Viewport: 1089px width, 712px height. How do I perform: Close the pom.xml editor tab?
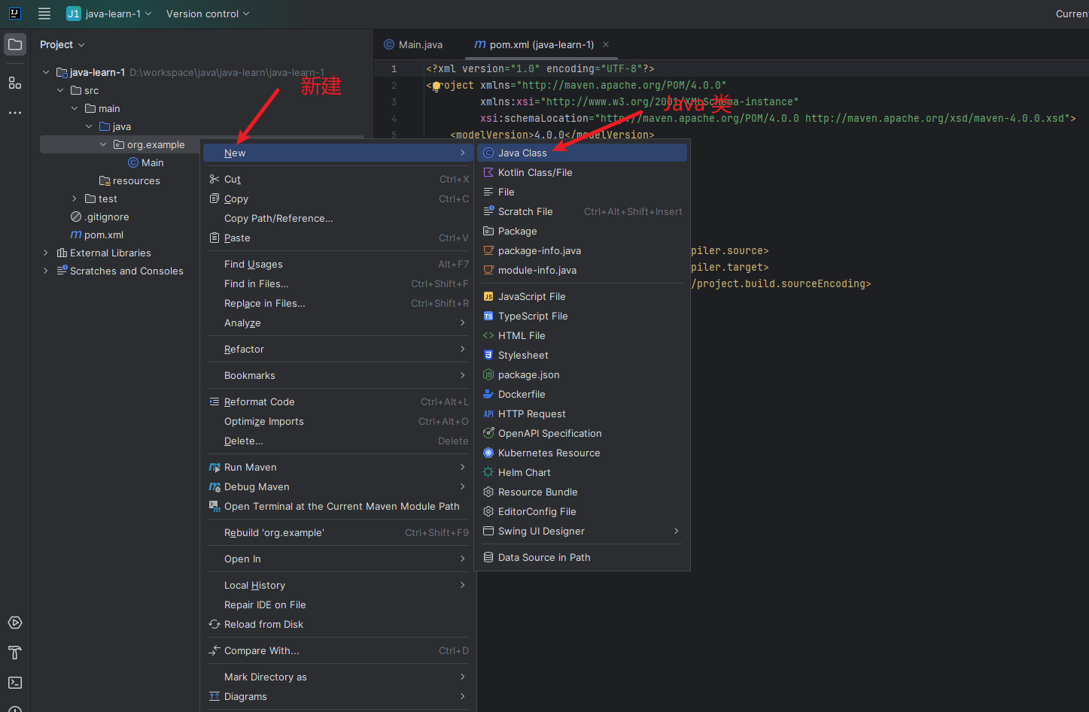coord(606,44)
